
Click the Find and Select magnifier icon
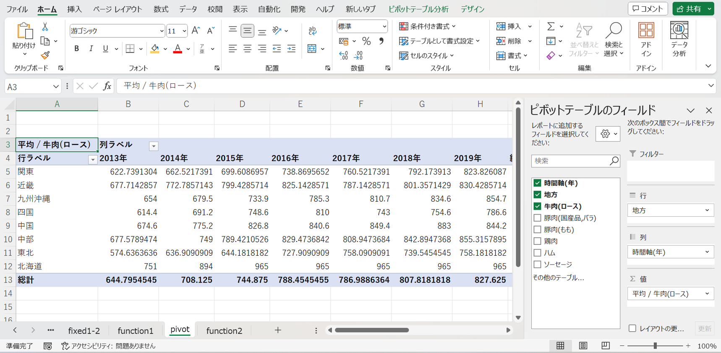(x=614, y=31)
